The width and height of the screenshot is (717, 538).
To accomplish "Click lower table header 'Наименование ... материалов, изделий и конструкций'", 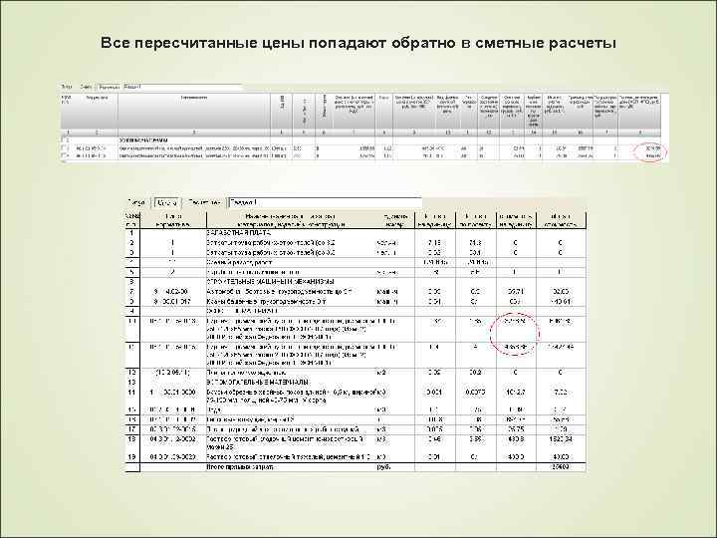I will (x=291, y=220).
